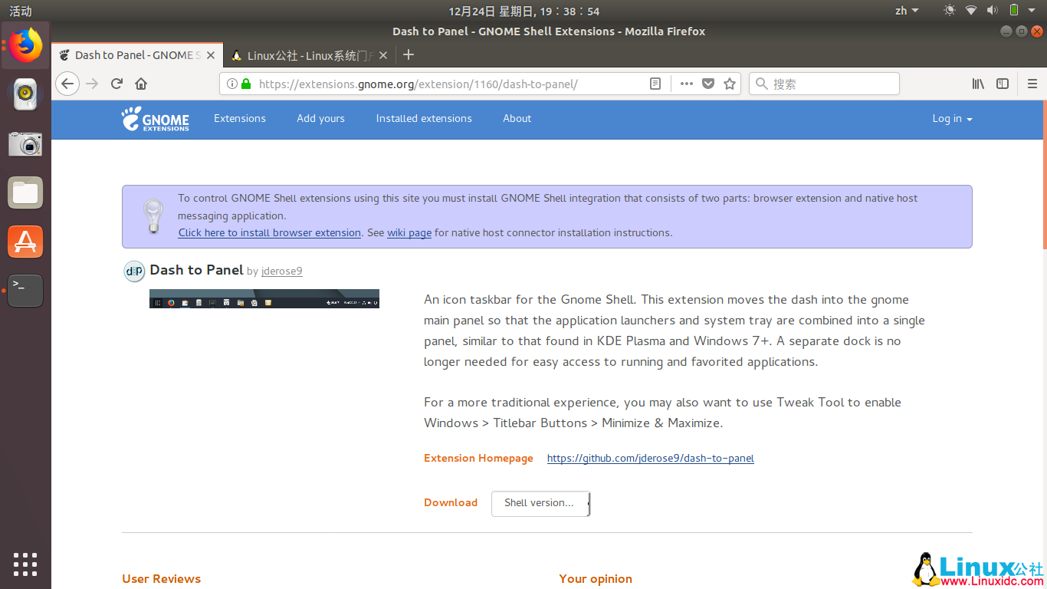Switch to the Dash to Panel tab
The image size is (1047, 589).
click(x=137, y=55)
